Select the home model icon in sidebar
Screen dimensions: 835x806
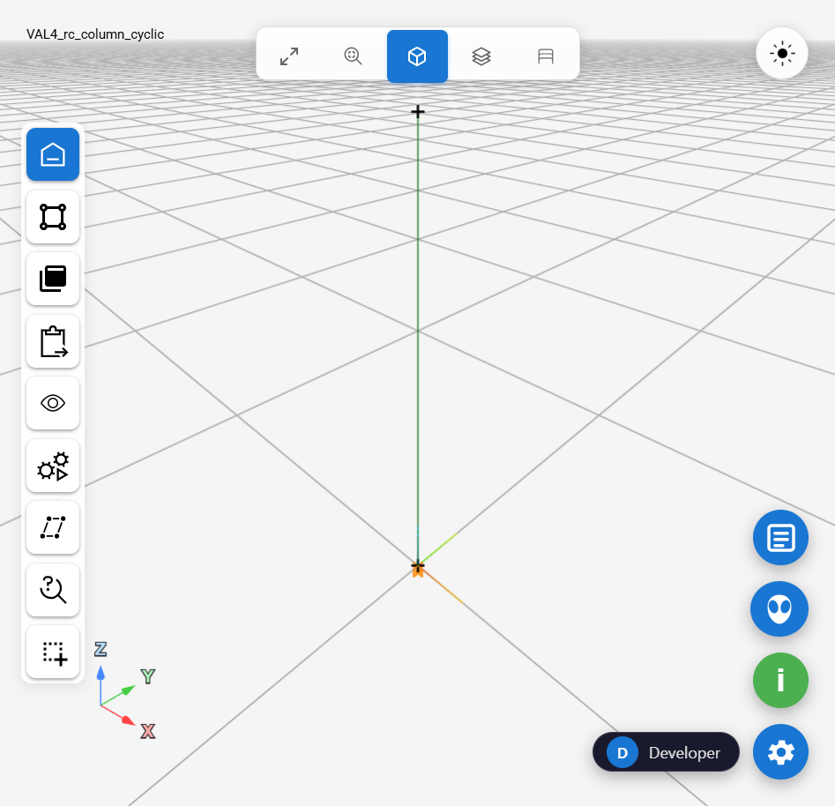tap(53, 154)
